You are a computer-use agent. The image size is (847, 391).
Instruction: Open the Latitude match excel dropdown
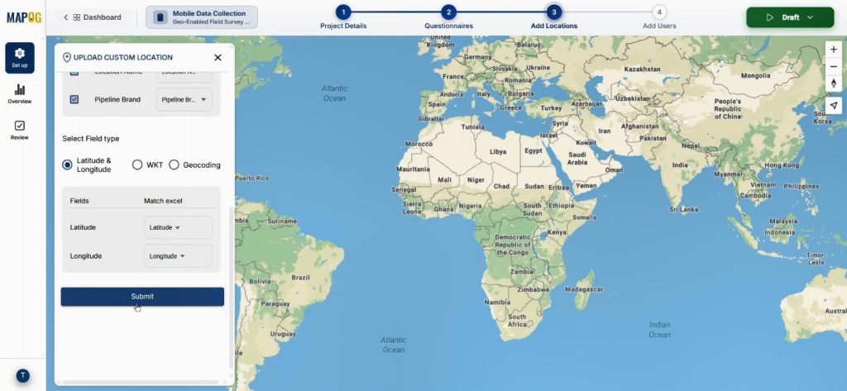click(179, 227)
